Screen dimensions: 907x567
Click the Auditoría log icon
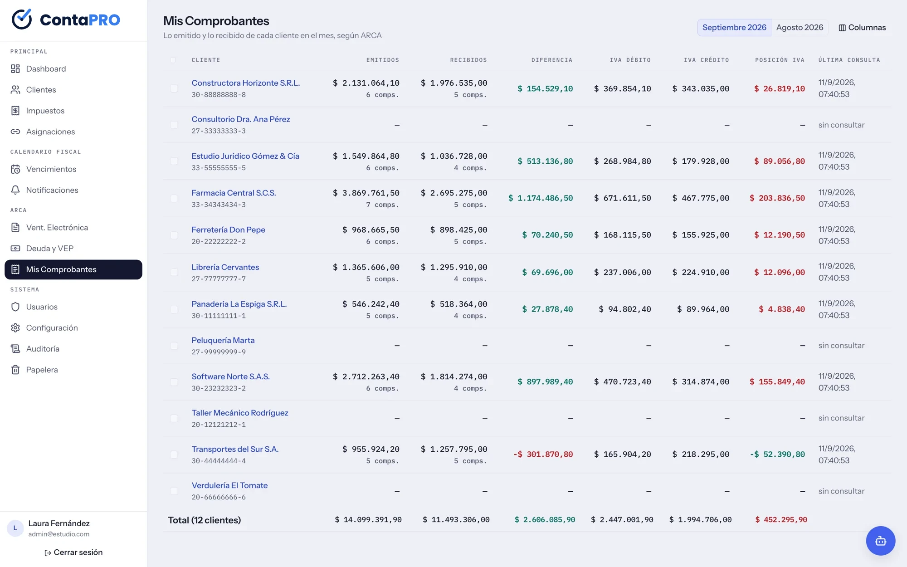(15, 349)
